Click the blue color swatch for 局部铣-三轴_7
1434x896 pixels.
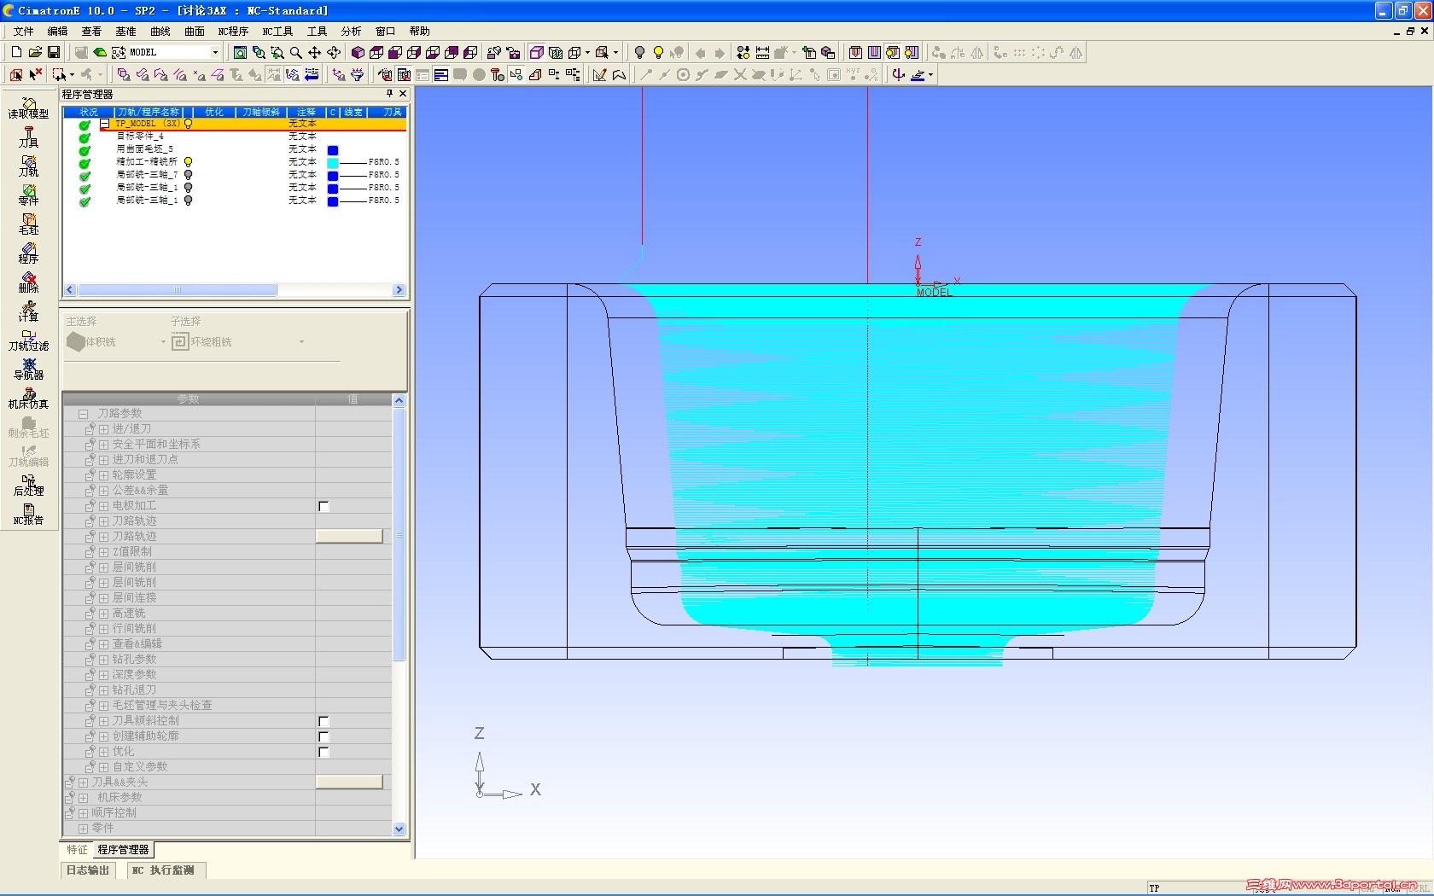[x=333, y=175]
